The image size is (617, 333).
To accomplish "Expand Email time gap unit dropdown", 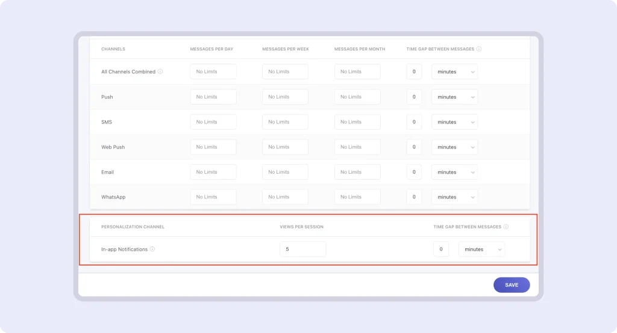I will tap(454, 172).
